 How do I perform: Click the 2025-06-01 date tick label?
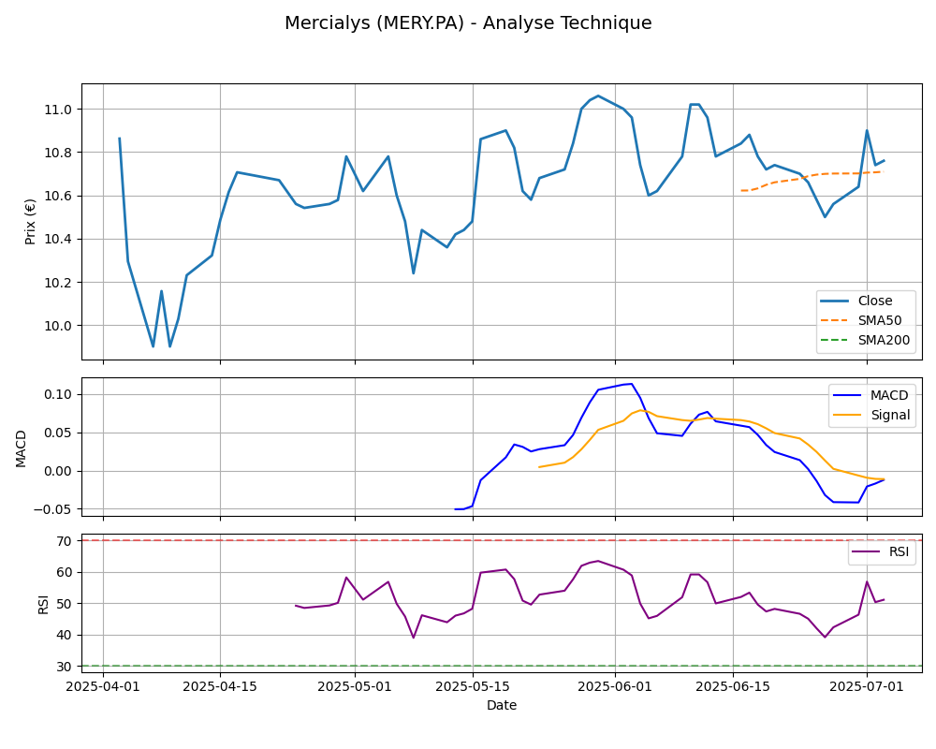(x=615, y=685)
